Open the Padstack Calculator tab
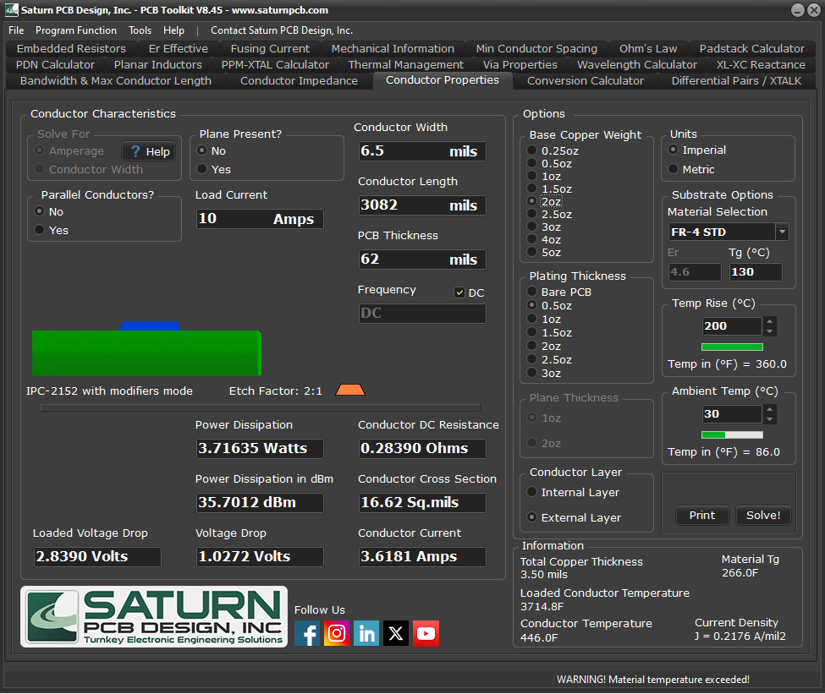This screenshot has width=825, height=694. pyautogui.click(x=751, y=49)
